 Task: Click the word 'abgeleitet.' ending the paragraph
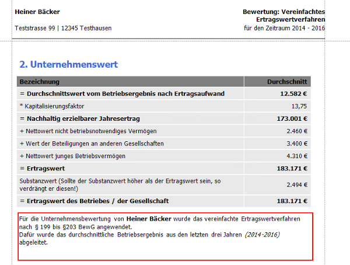point(33,242)
